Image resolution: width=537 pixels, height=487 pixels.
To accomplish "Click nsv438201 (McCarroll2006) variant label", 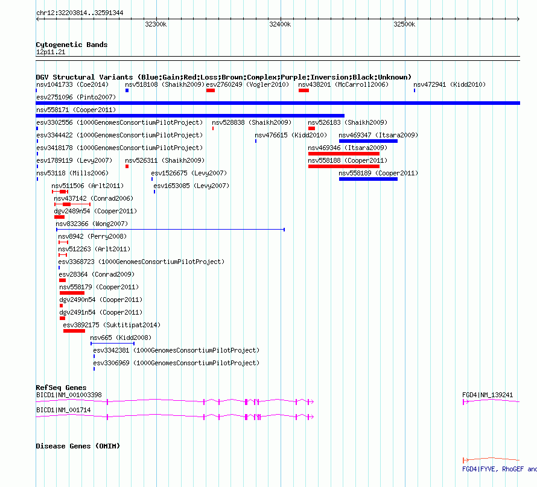I will tap(343, 84).
